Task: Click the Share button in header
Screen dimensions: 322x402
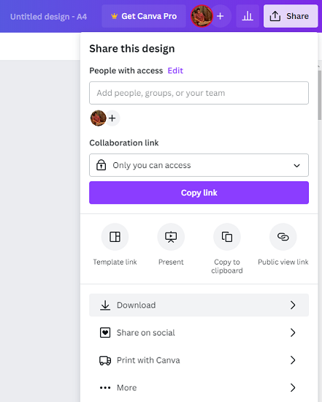Action: click(x=291, y=16)
